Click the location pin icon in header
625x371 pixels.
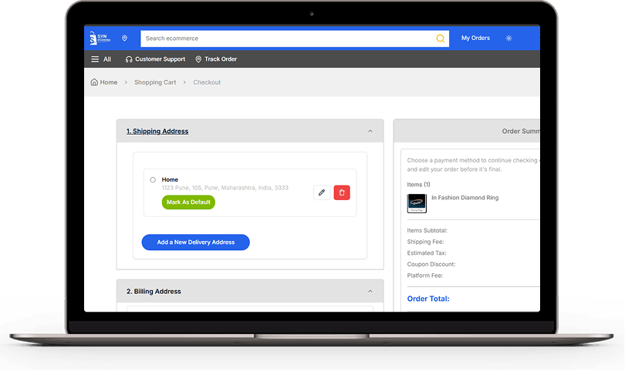[x=124, y=38]
